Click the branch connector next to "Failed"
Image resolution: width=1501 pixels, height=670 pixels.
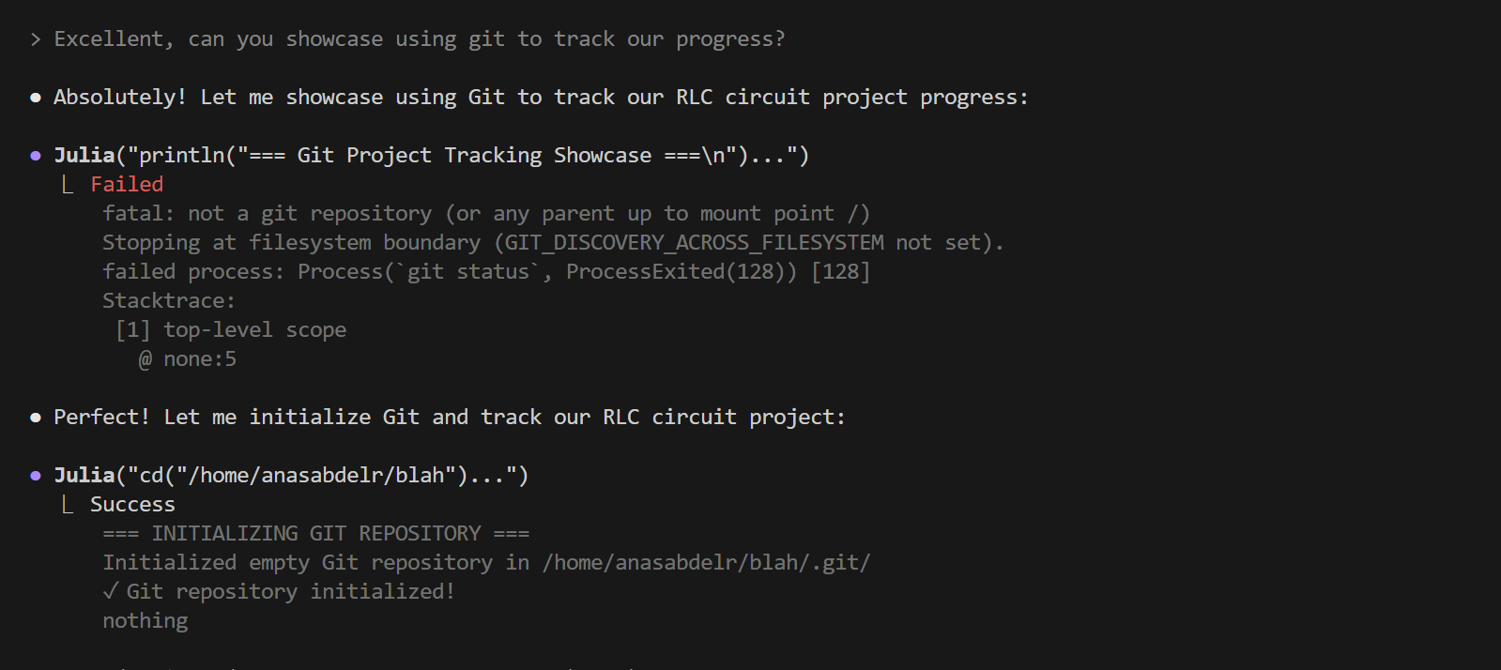[68, 185]
